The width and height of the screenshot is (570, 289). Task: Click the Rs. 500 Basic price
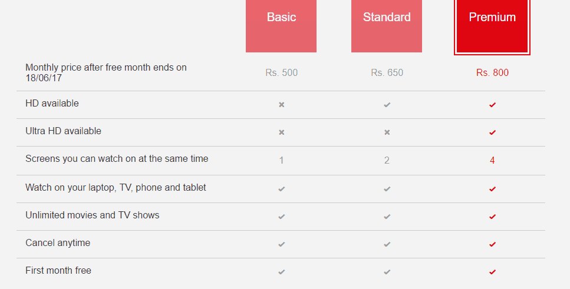282,73
